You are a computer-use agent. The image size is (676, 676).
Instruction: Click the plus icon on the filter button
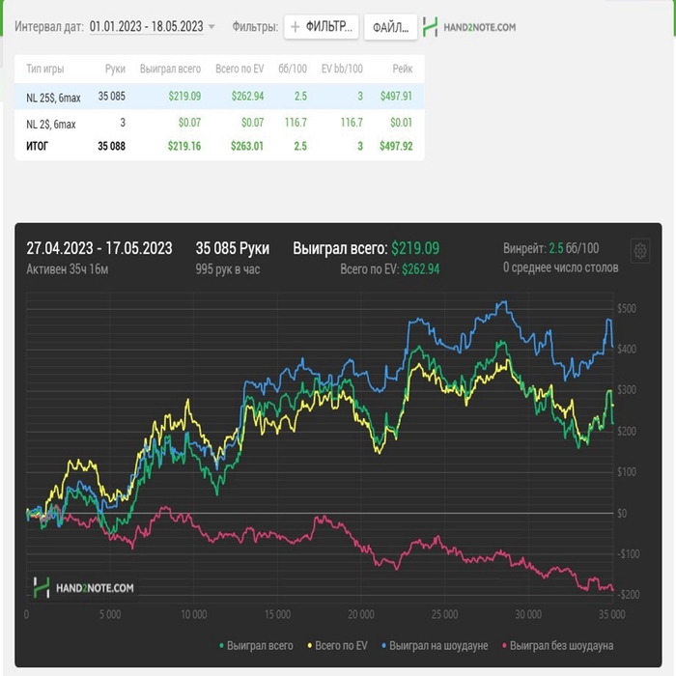click(296, 27)
